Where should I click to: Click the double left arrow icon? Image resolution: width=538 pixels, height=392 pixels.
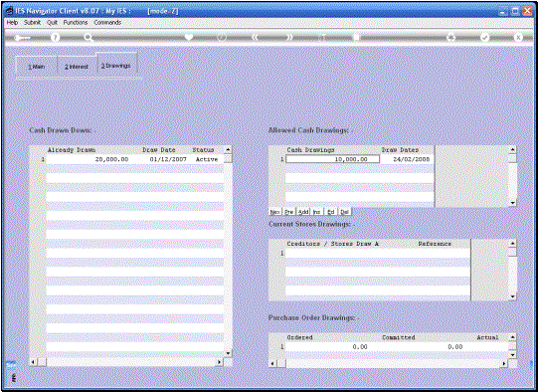click(255, 37)
